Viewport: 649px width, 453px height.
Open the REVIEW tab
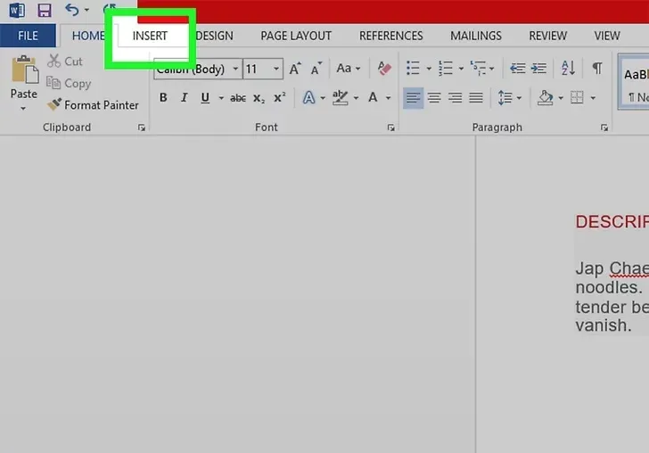[548, 36]
